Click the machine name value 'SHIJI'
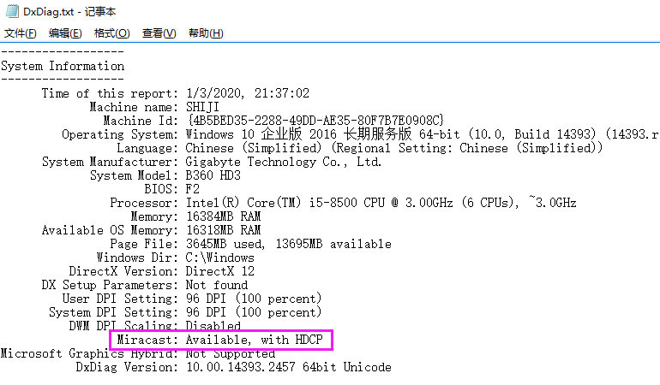Screen dimensions: 660x385 (x=202, y=107)
